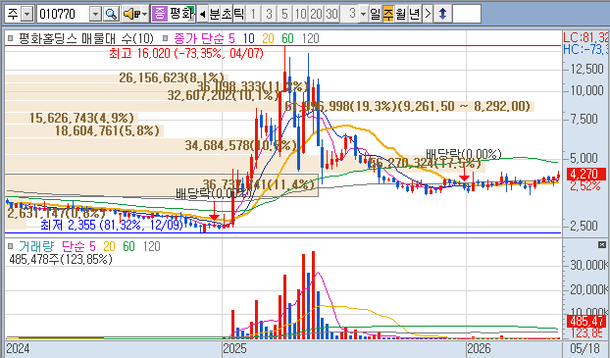
Task: Choose the first interval 3 button
Action: (x=269, y=15)
